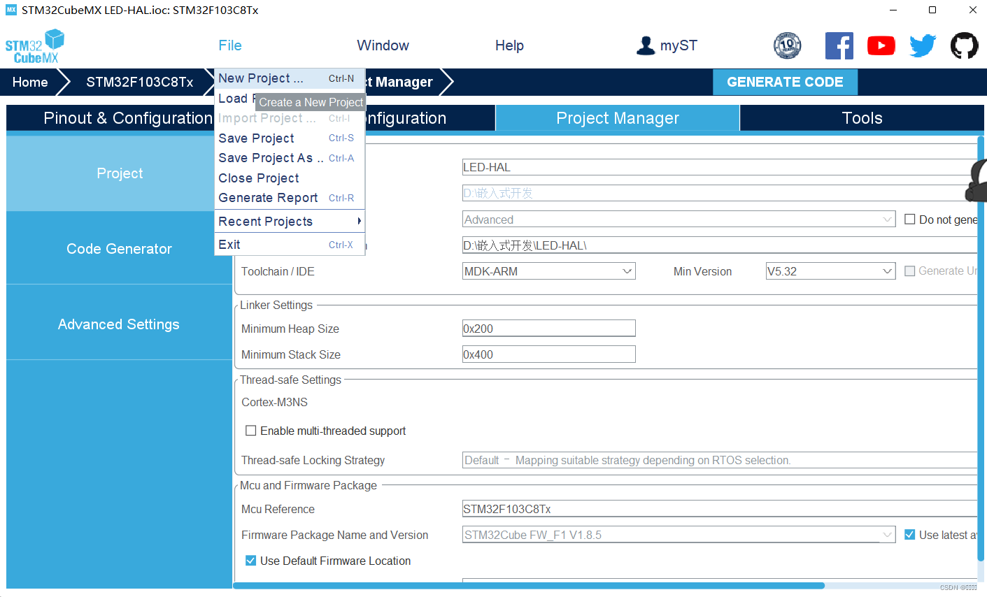The height and width of the screenshot is (597, 987).
Task: Click the Minimum Heap Size field 0x200
Action: [548, 329]
